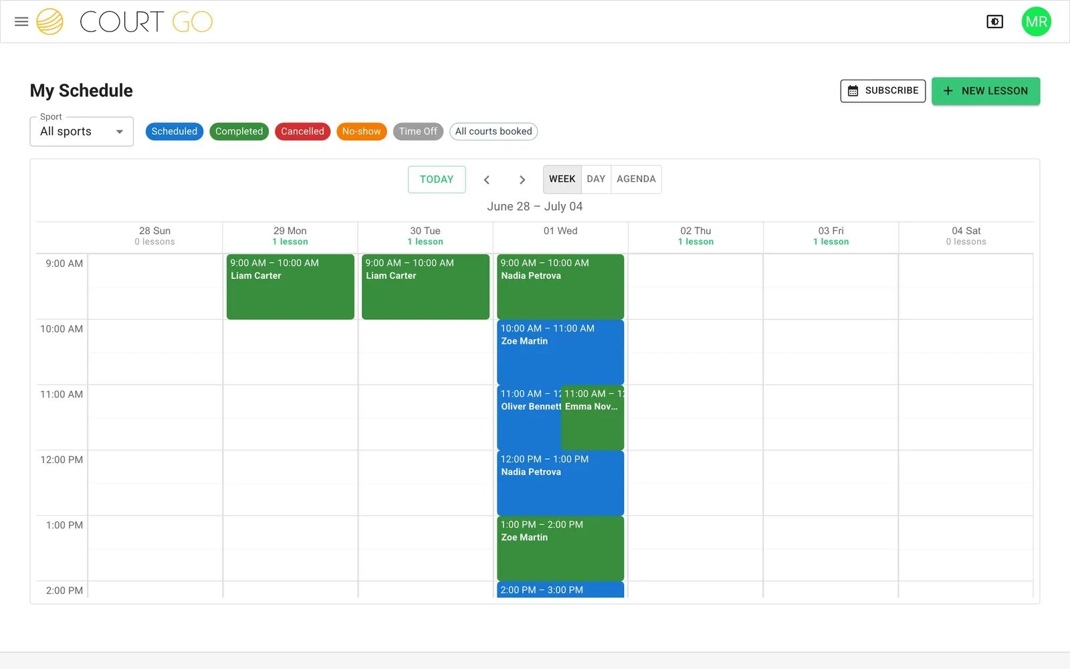The image size is (1070, 669).
Task: Toggle the dark mode theme icon
Action: coord(994,21)
